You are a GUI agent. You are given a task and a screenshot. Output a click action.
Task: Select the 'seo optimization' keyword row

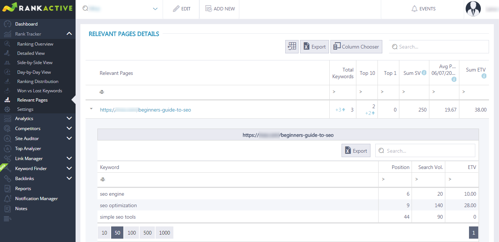(288, 205)
